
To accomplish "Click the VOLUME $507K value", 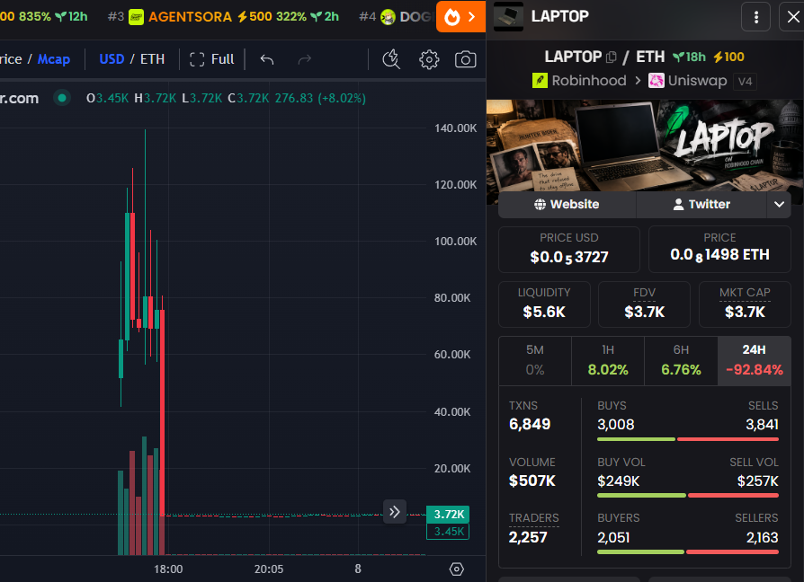I will tap(532, 481).
